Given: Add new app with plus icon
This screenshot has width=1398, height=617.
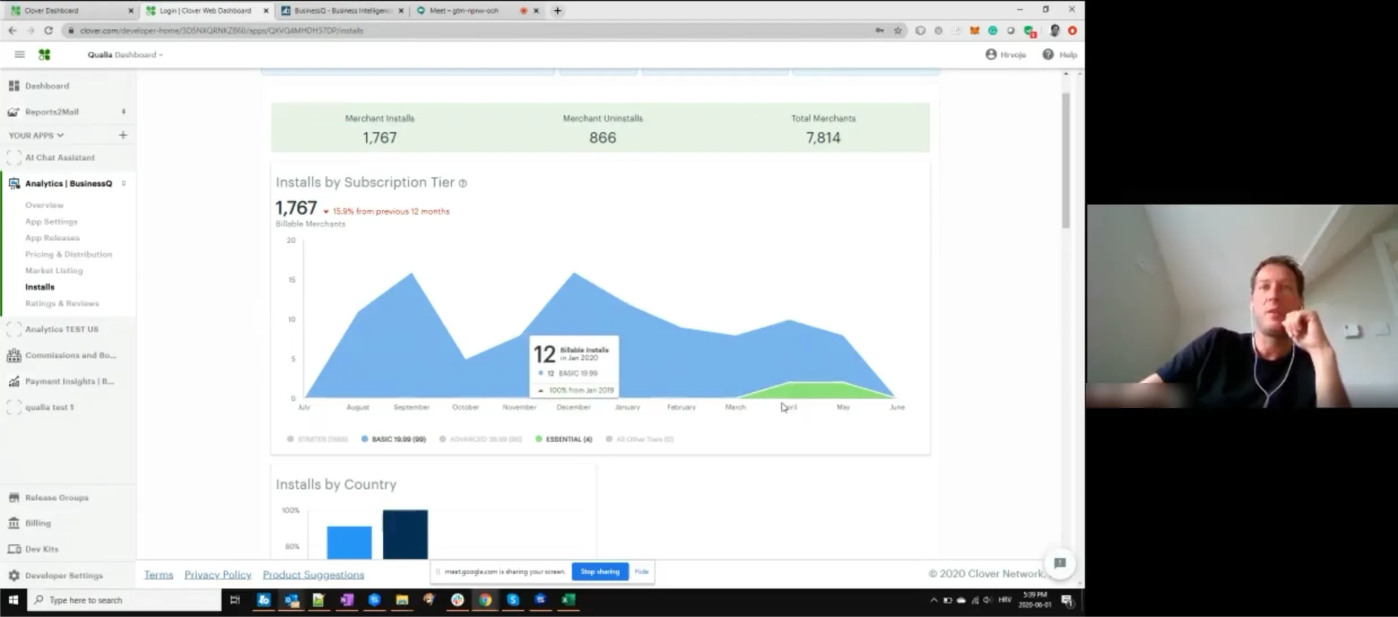Looking at the screenshot, I should pos(123,135).
